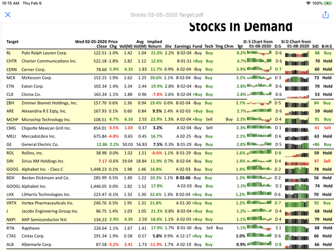Open the D:S mini chart for RTN
The image size is (334, 250).
coord(259,228)
